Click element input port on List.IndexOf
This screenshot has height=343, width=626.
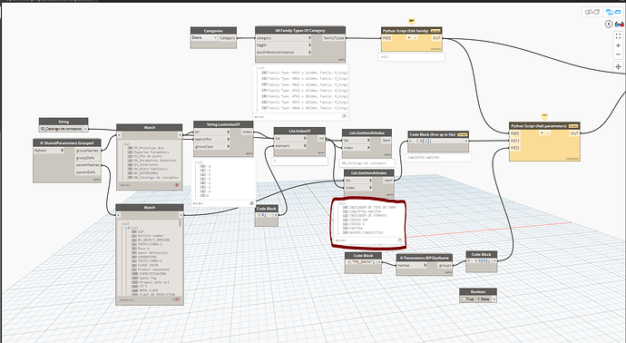290,146
